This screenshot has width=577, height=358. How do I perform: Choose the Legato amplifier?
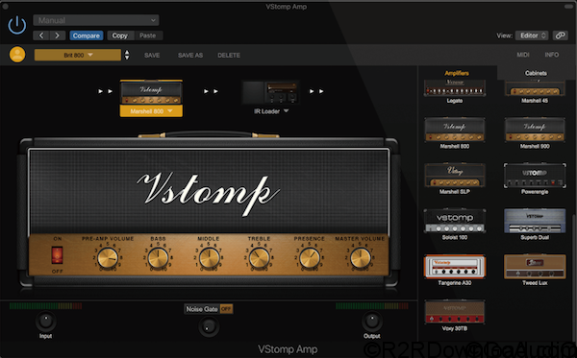455,91
